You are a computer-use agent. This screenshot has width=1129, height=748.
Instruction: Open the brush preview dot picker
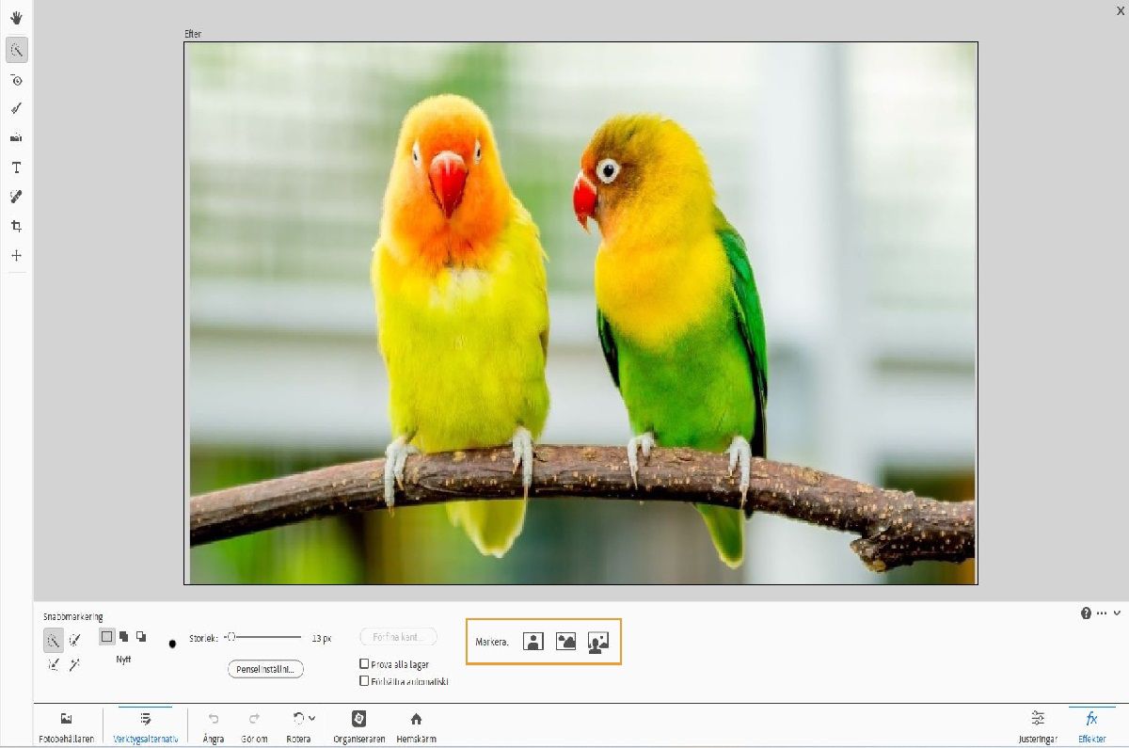(x=172, y=644)
